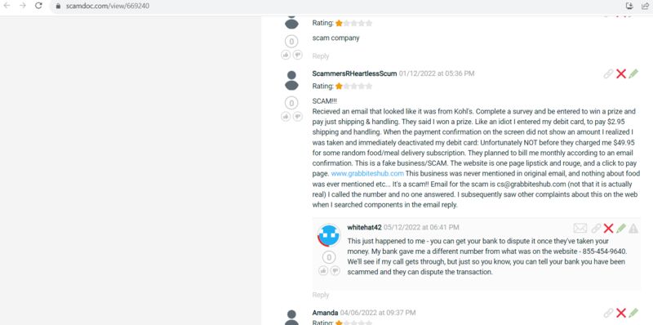Send message envelope icon on whitehat42 reply
653x325 pixels.
pos(580,228)
